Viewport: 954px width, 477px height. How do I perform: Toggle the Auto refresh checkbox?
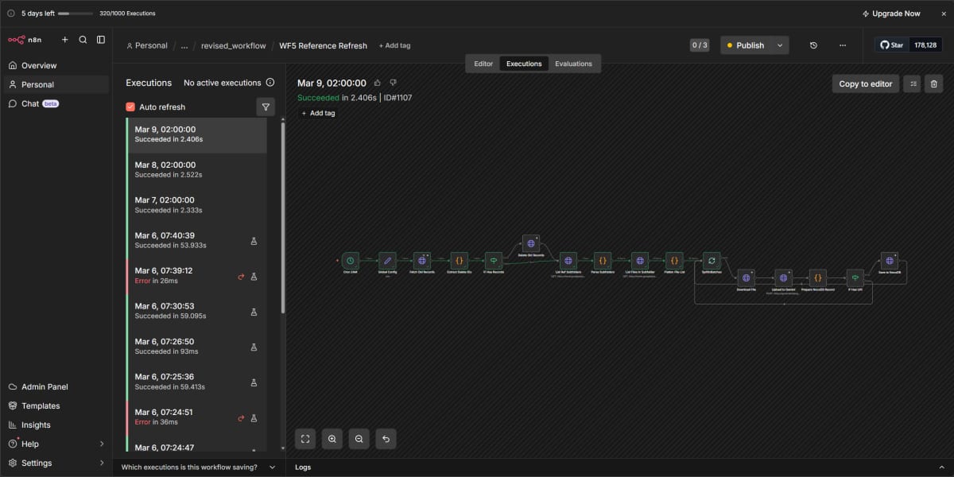coord(130,107)
